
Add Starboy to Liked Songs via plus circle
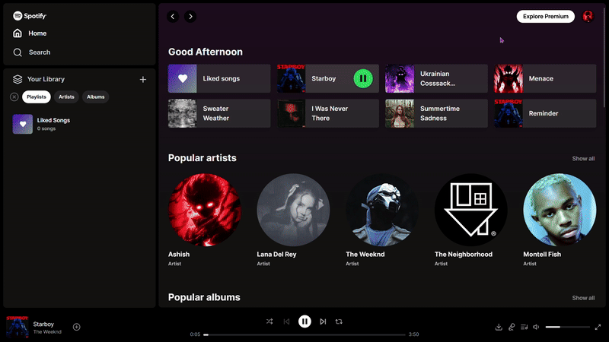(77, 327)
